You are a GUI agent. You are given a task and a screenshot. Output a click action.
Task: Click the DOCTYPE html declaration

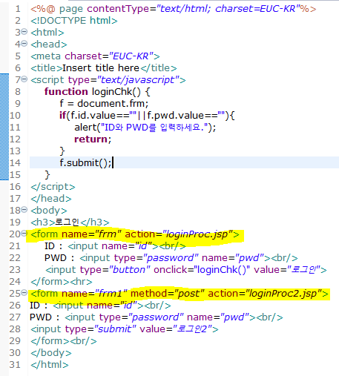(x=74, y=21)
